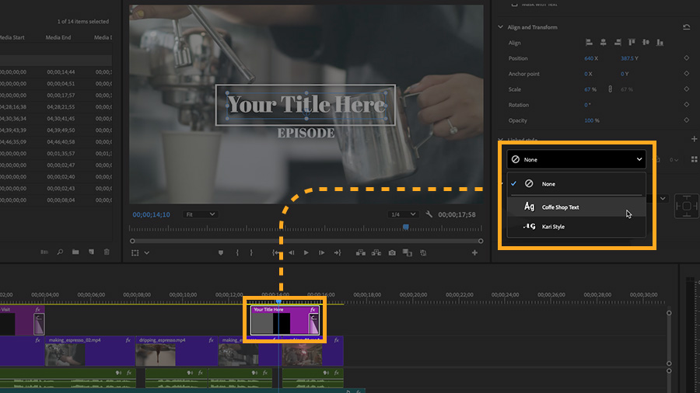Click the Rotation value 0
The width and height of the screenshot is (700, 393).
coord(587,105)
